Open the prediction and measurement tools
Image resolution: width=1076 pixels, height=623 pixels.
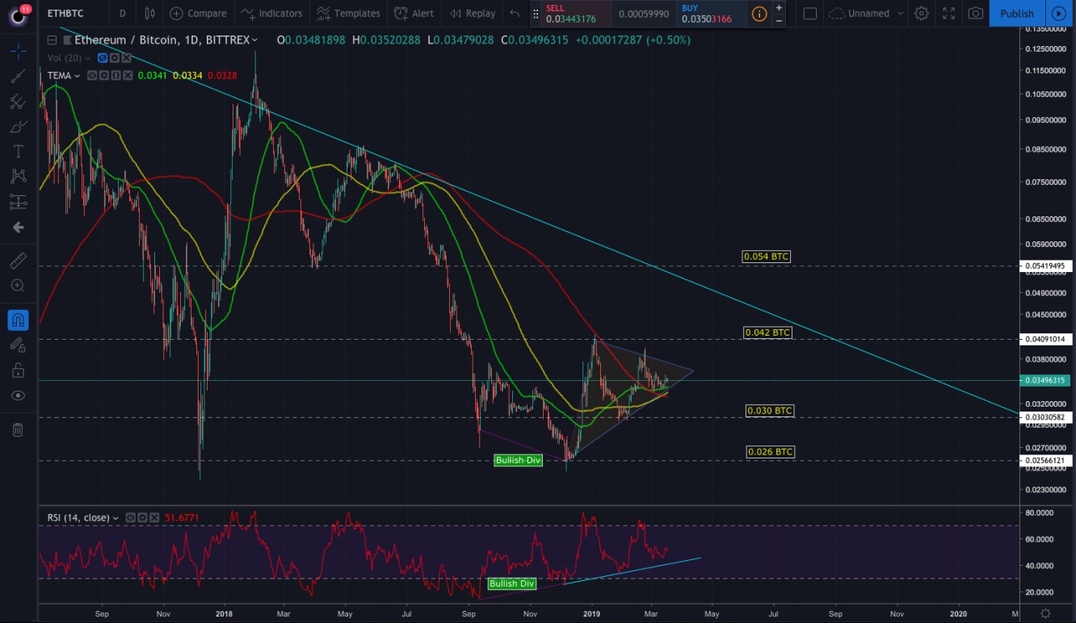18,202
